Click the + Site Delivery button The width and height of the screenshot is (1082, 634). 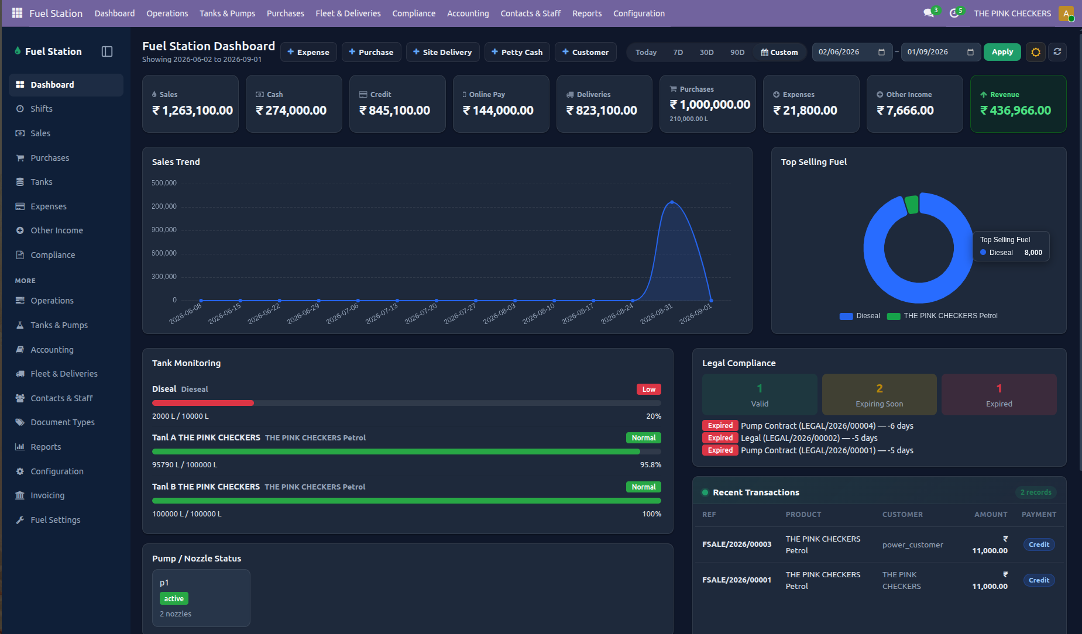coord(443,52)
